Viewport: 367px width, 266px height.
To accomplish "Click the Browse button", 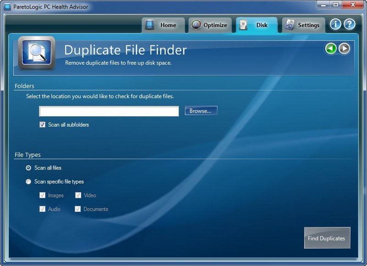I will click(200, 111).
